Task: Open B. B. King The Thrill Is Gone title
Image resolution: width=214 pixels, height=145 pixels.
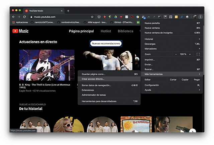Action: [x=44, y=86]
